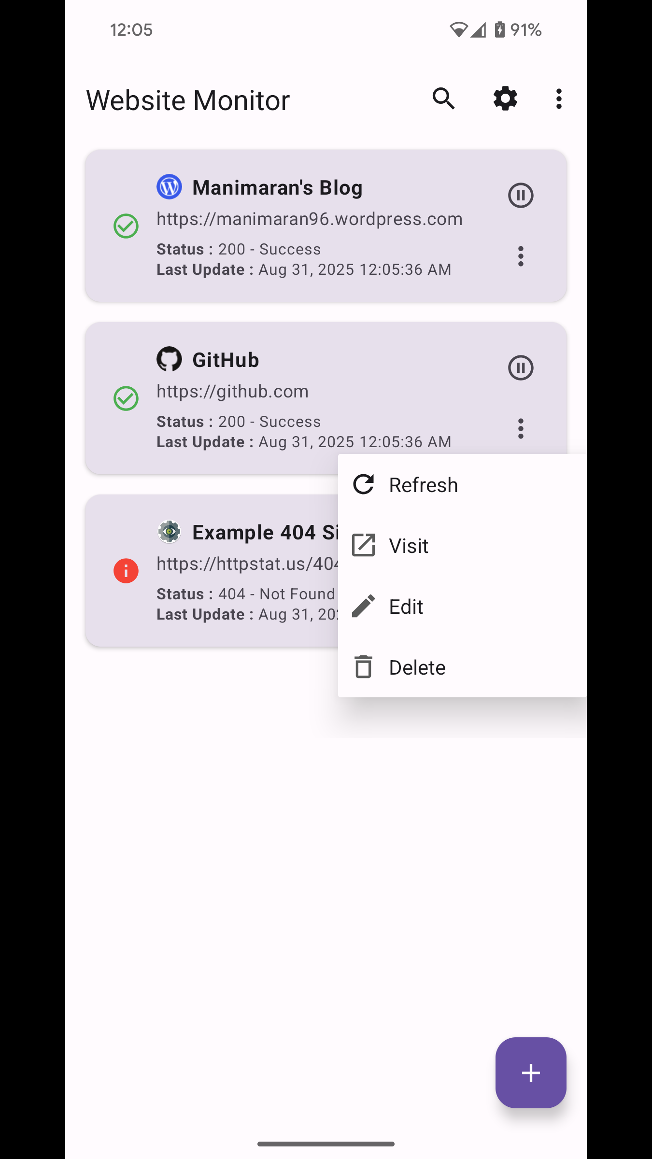Tap the red error status icon

[126, 571]
